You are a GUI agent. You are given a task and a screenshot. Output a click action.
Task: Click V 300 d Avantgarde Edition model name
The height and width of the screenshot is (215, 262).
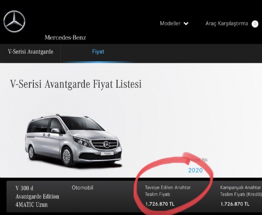pos(37,196)
